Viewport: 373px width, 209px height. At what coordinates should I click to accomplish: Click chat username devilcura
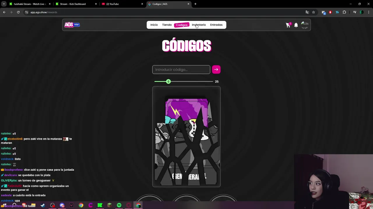pyautogui.click(x=11, y=175)
